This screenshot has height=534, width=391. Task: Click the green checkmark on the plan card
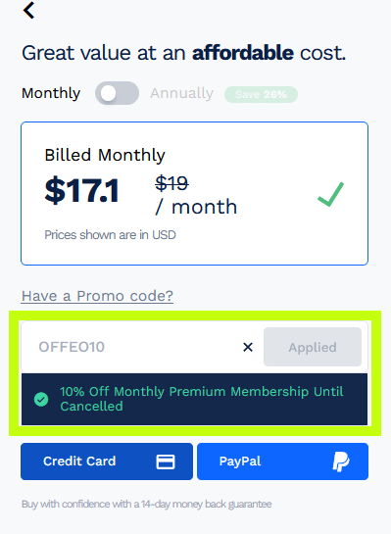330,194
